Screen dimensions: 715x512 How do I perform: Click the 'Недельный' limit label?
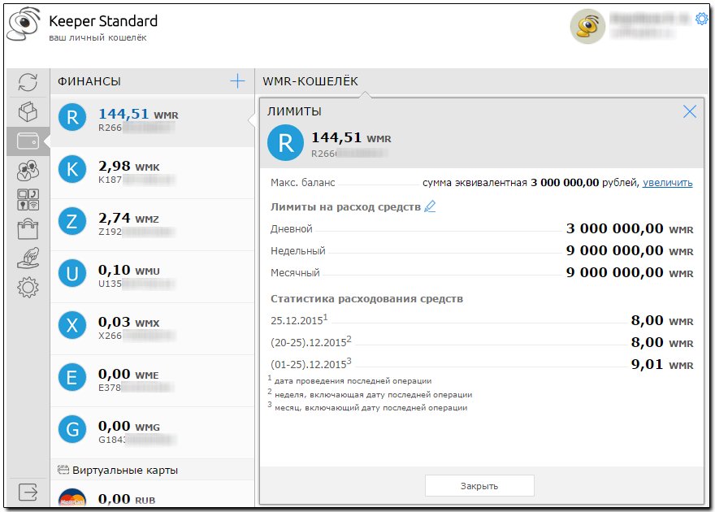[297, 251]
